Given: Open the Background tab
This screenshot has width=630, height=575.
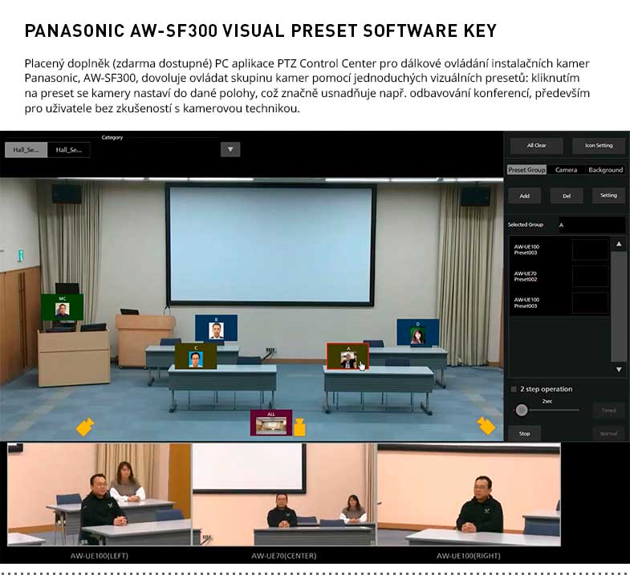Looking at the screenshot, I should click(605, 170).
